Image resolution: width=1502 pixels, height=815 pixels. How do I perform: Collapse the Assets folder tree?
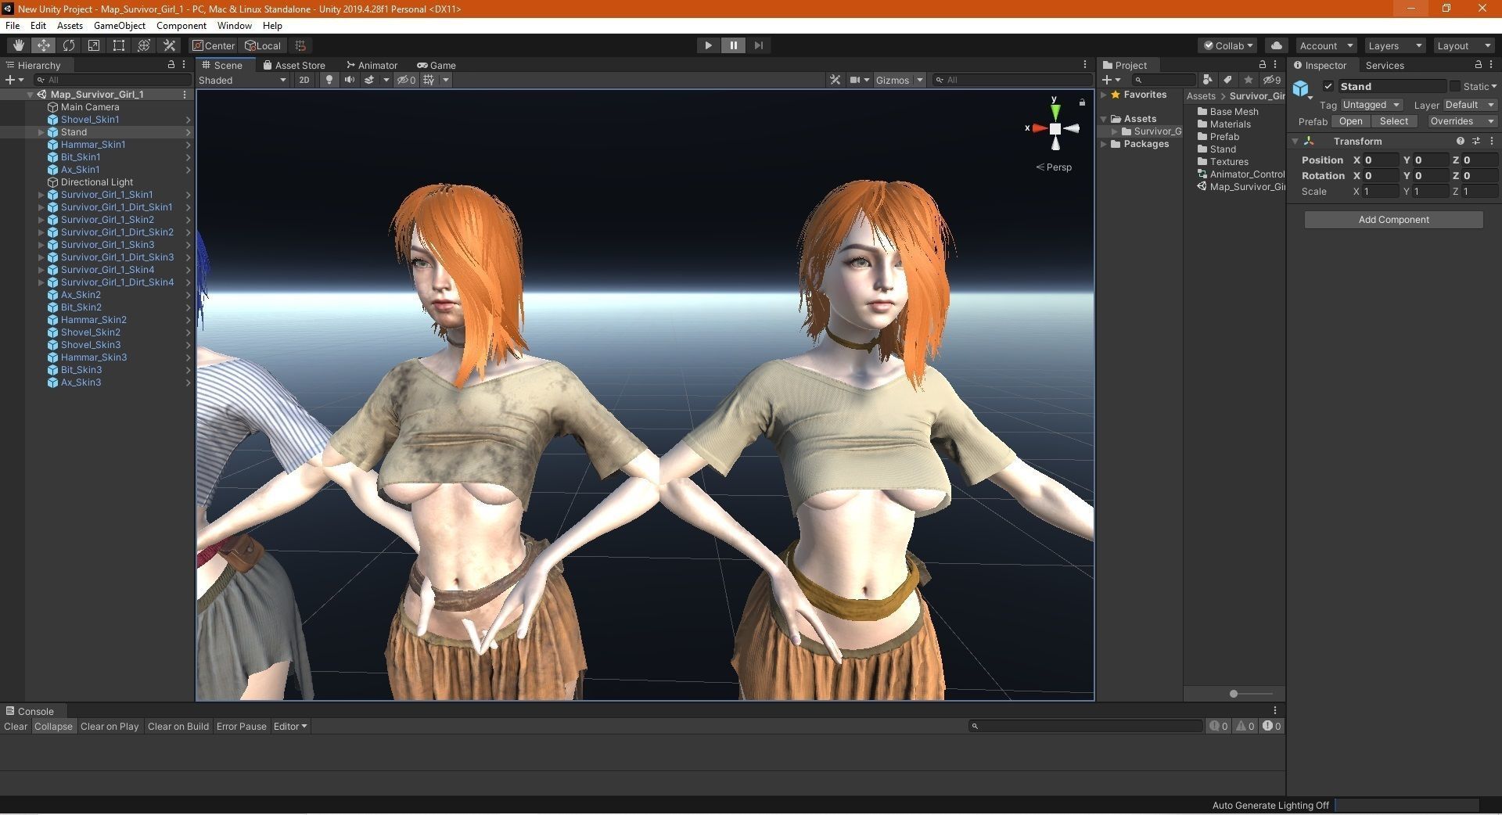pos(1104,119)
